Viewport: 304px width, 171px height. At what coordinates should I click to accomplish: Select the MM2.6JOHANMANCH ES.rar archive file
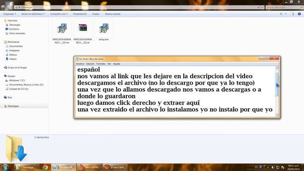(83, 31)
